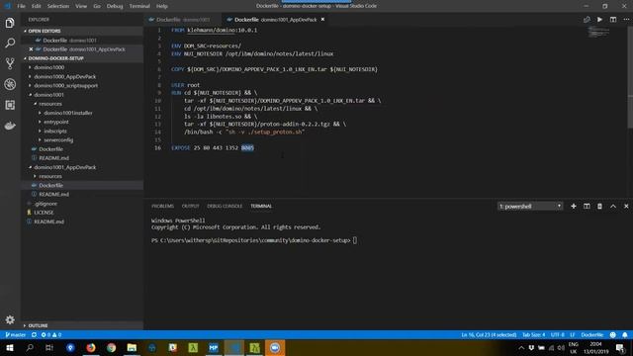Image resolution: width=633 pixels, height=356 pixels.
Task: Click Ln 16, Col 23 in status bar
Action: point(489,334)
